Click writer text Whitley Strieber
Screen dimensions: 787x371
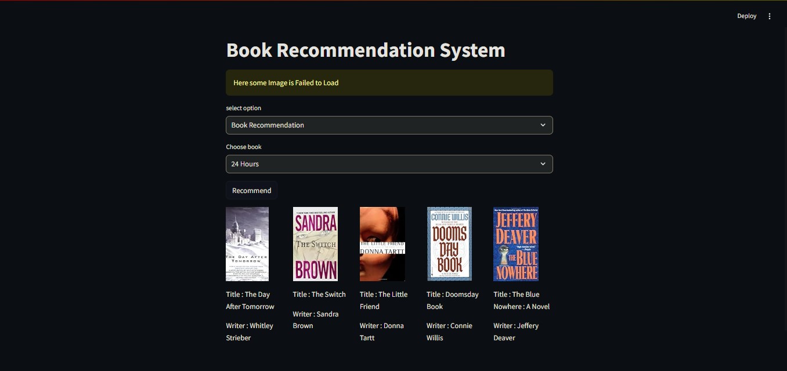(x=250, y=332)
